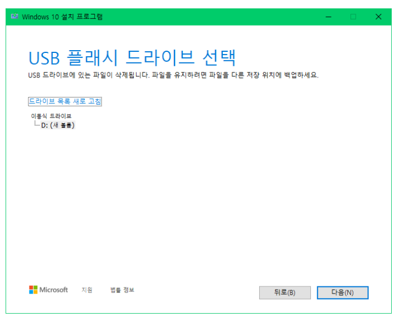Close the Windows 10 setup window

(x=378, y=17)
